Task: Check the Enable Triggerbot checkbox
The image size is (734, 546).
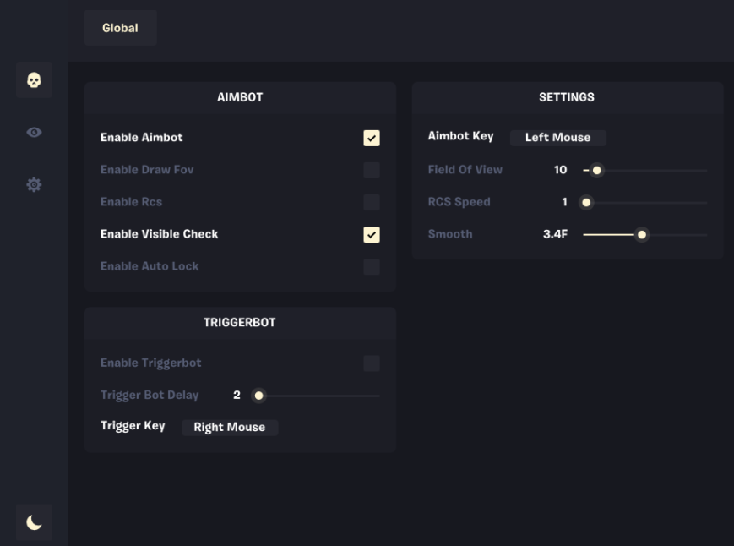Action: point(372,363)
